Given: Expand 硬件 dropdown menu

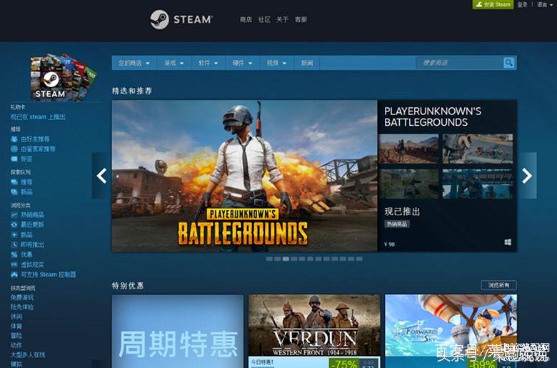Looking at the screenshot, I should 242,63.
